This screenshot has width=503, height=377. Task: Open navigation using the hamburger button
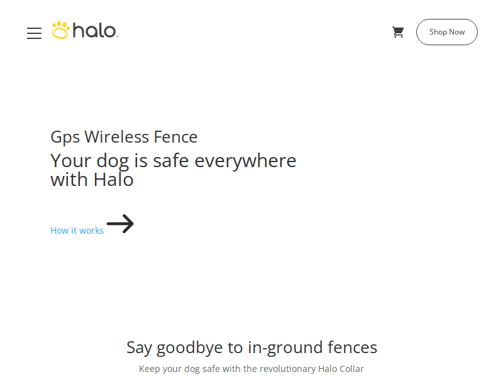(34, 33)
